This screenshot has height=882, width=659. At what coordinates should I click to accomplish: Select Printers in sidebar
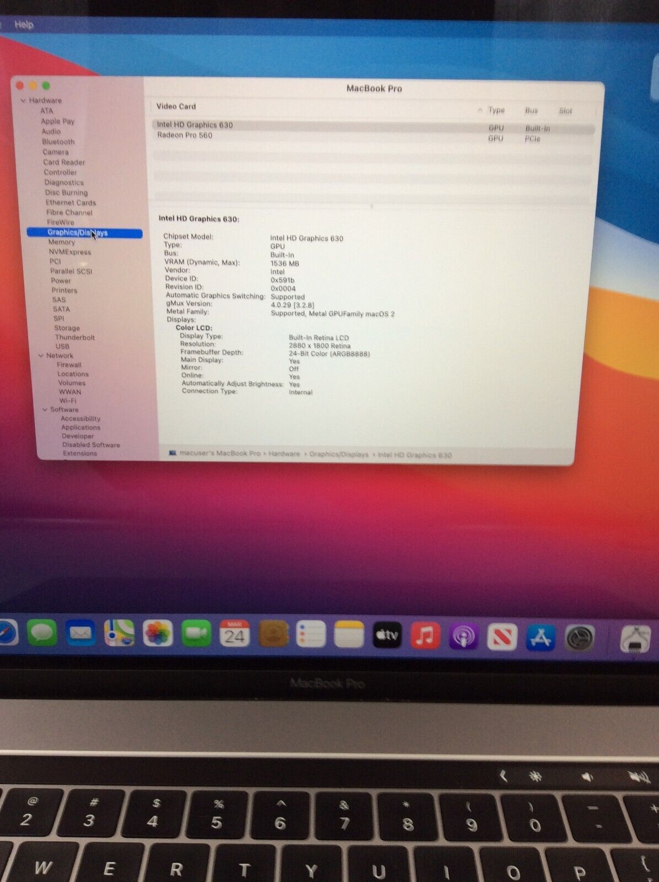pyautogui.click(x=65, y=291)
